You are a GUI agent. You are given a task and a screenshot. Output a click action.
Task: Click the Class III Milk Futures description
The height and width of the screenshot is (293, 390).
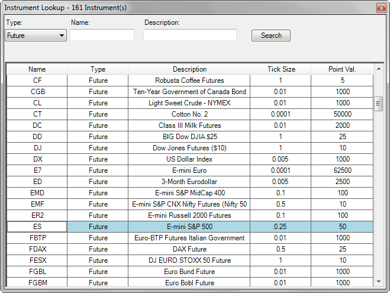coord(189,125)
